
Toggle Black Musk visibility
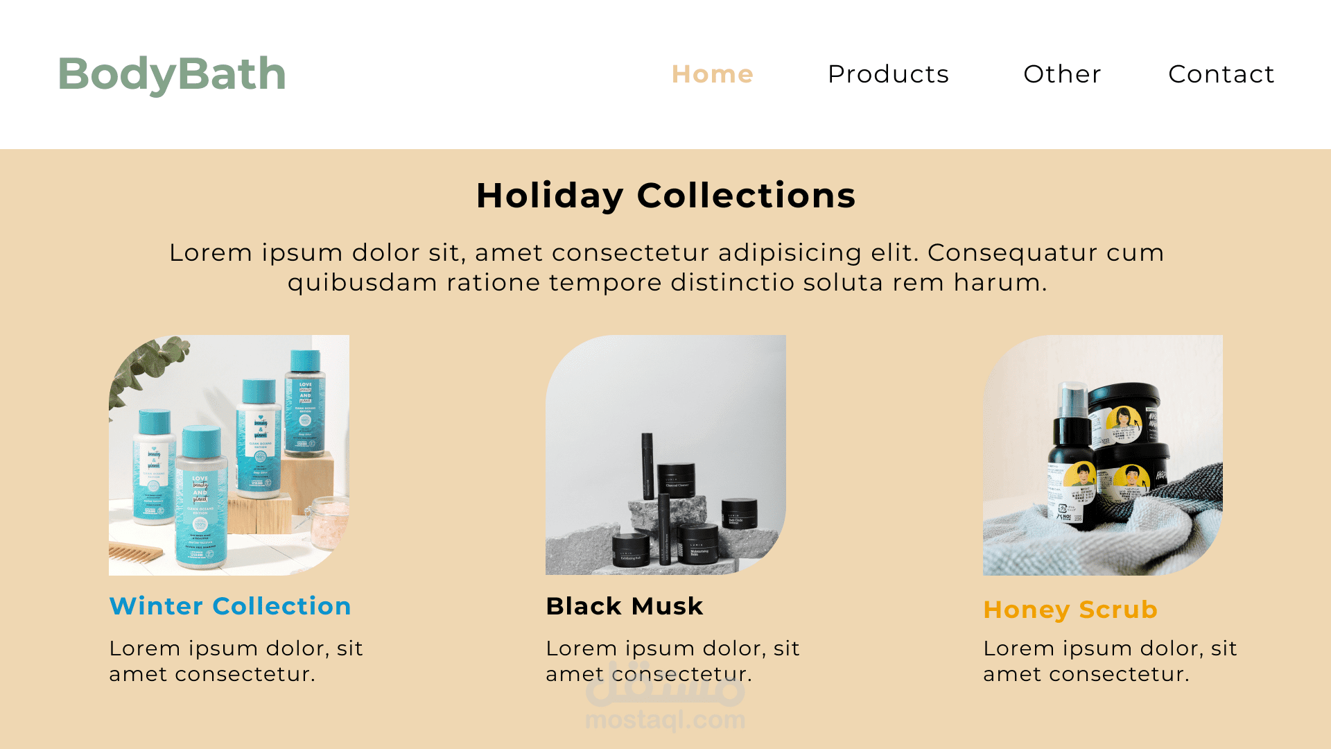625,605
